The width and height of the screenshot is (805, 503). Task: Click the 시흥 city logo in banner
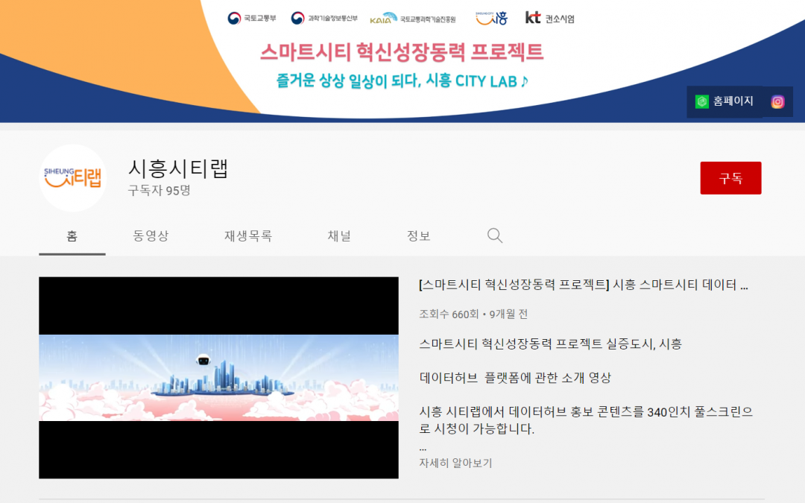tap(491, 19)
